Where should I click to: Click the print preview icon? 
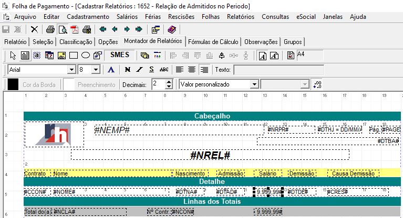[x=62, y=29]
